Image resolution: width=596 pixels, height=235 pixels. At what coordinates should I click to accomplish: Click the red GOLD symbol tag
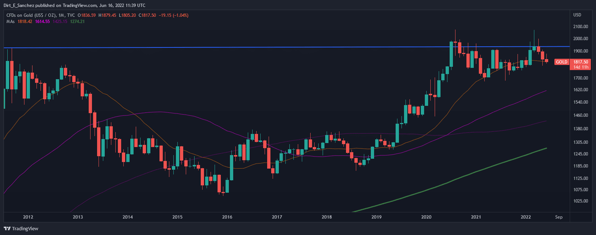click(561, 62)
